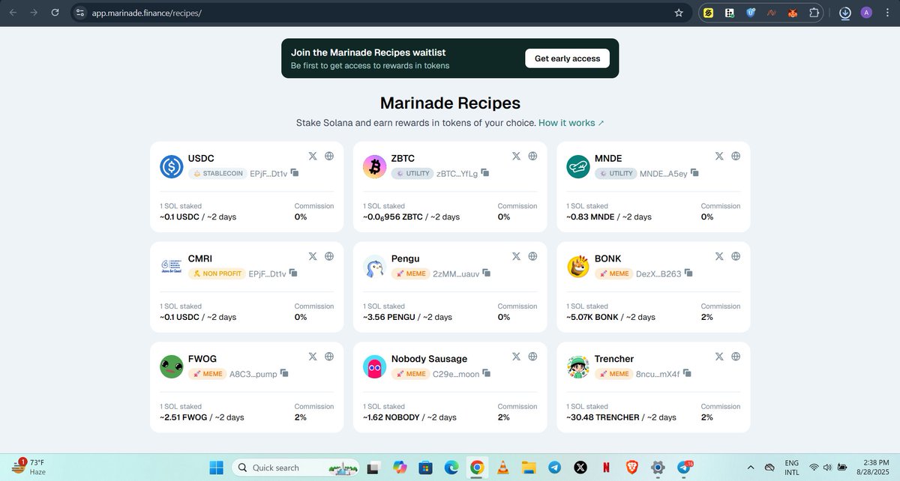This screenshot has height=481, width=900.
Task: Copy Trencher token address 8ncu...mX4f
Action: pyautogui.click(x=687, y=373)
